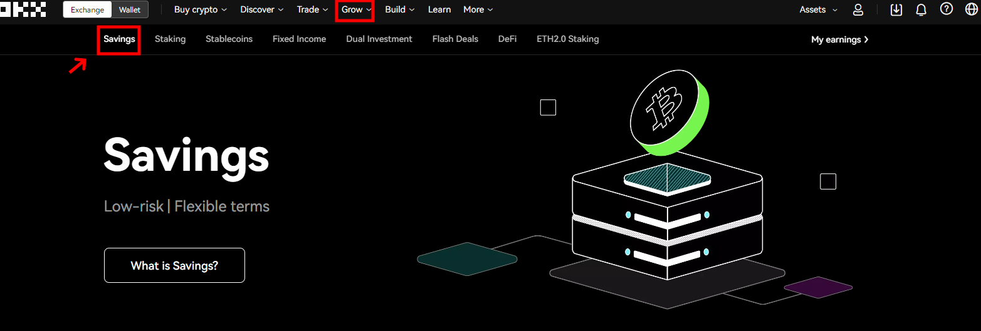Screen dimensions: 981x331
Task: Open the language globe icon
Action: (972, 9)
